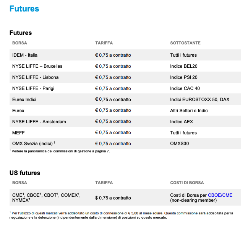Click the $ 0,75 a contratto tariff
The height and width of the screenshot is (232, 248).
(x=113, y=198)
